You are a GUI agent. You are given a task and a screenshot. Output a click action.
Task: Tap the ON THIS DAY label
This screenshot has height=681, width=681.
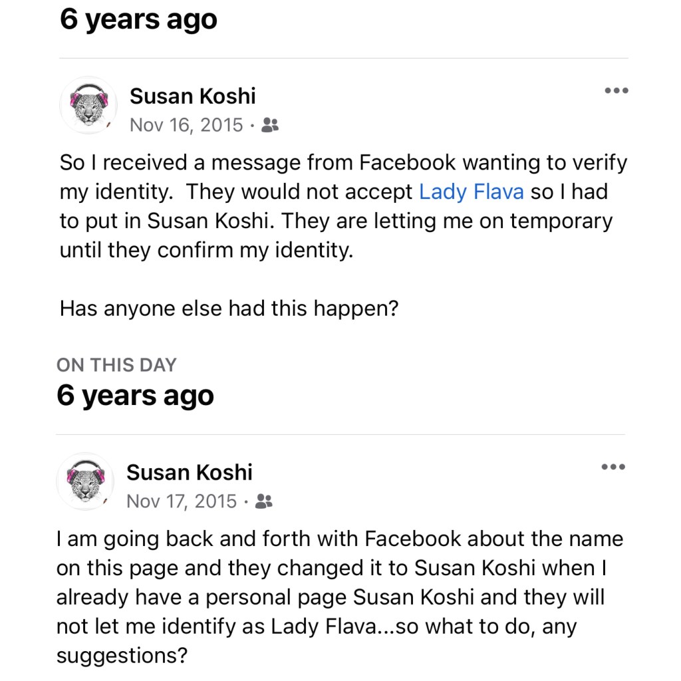tap(116, 365)
